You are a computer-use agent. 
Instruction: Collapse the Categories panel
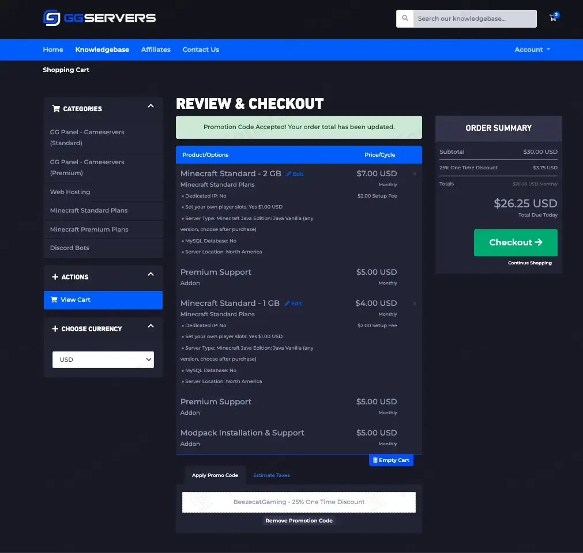(x=151, y=106)
